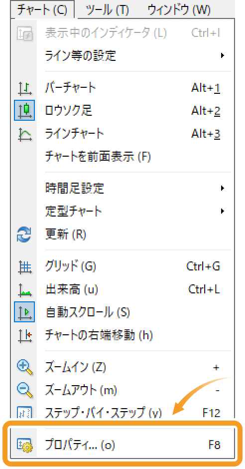The width and height of the screenshot is (245, 469).
Task: Open the ウィンドウ (W) menu
Action: tap(179, 10)
